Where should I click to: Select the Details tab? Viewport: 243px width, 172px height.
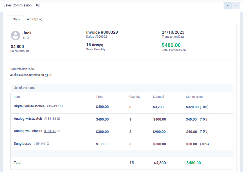(x=15, y=19)
